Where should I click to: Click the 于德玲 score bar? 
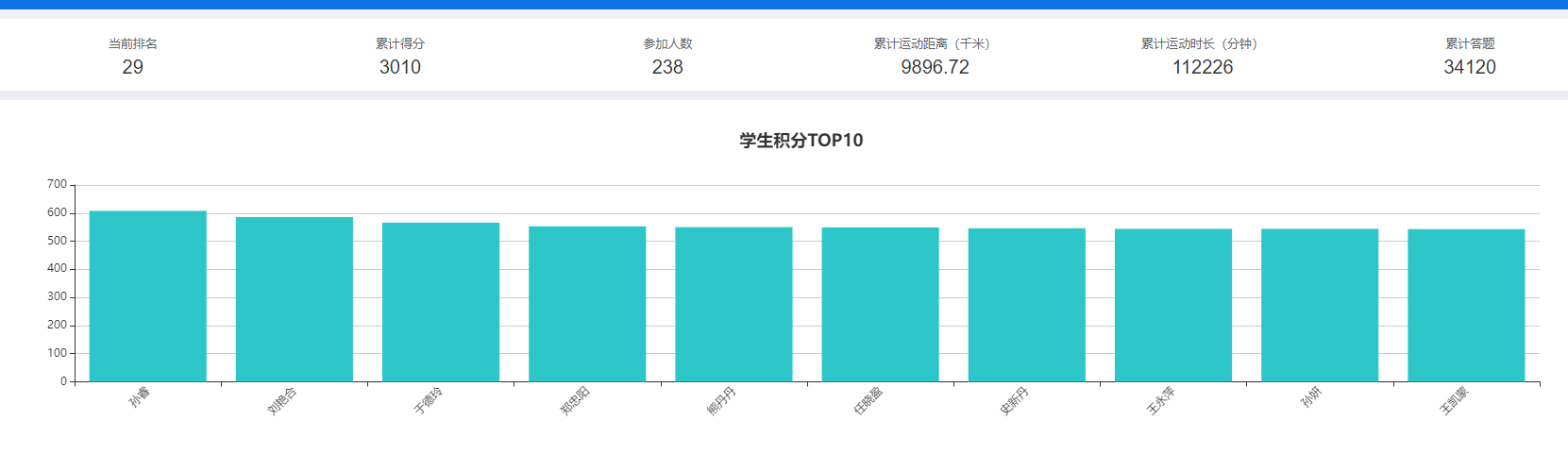click(440, 302)
